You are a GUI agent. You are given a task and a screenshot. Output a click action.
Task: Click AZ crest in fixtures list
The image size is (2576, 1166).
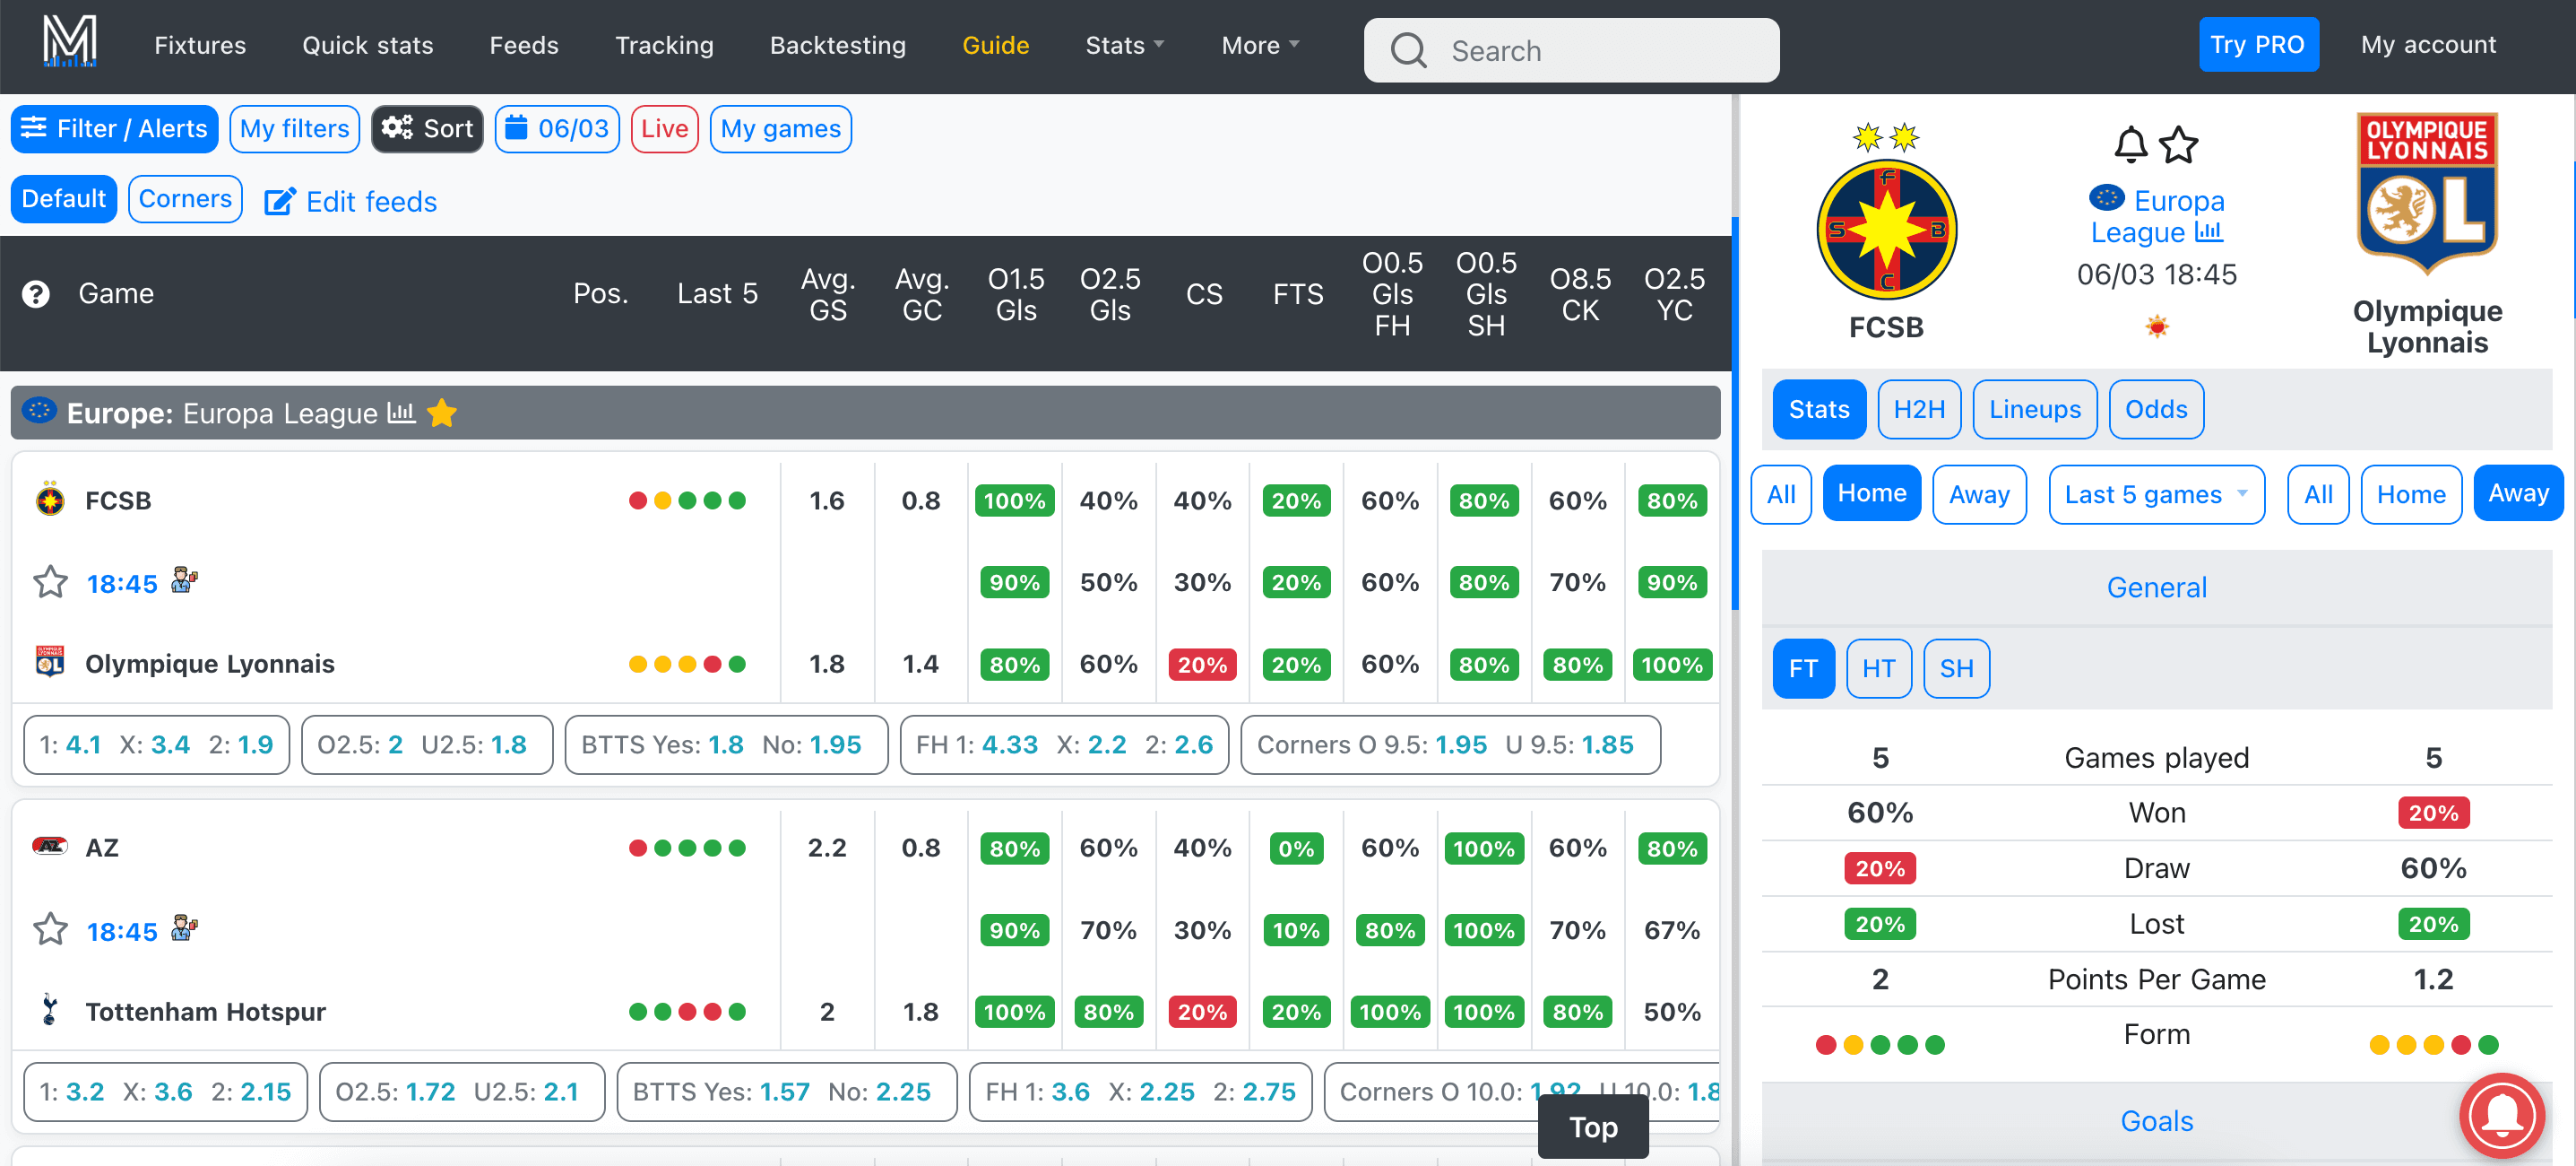point(50,847)
